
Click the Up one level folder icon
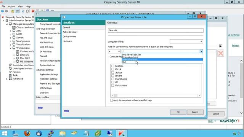click(12, 11)
